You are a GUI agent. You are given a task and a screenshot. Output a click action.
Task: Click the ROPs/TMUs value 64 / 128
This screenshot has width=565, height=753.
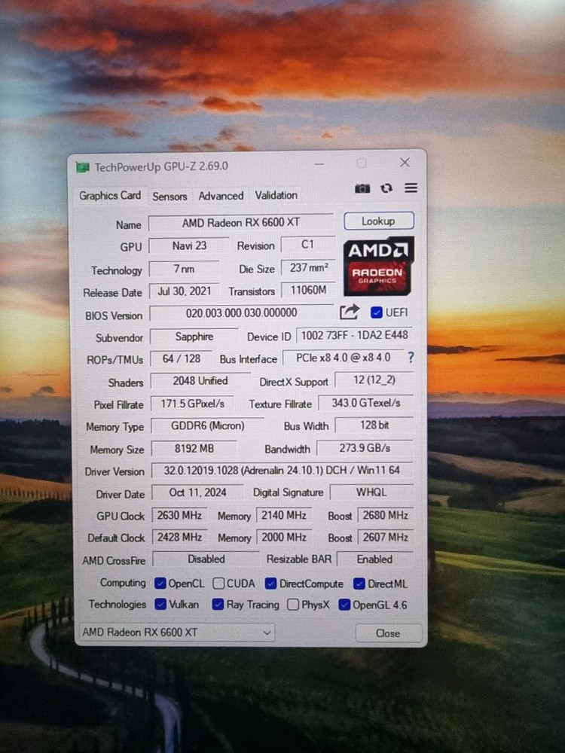click(181, 358)
